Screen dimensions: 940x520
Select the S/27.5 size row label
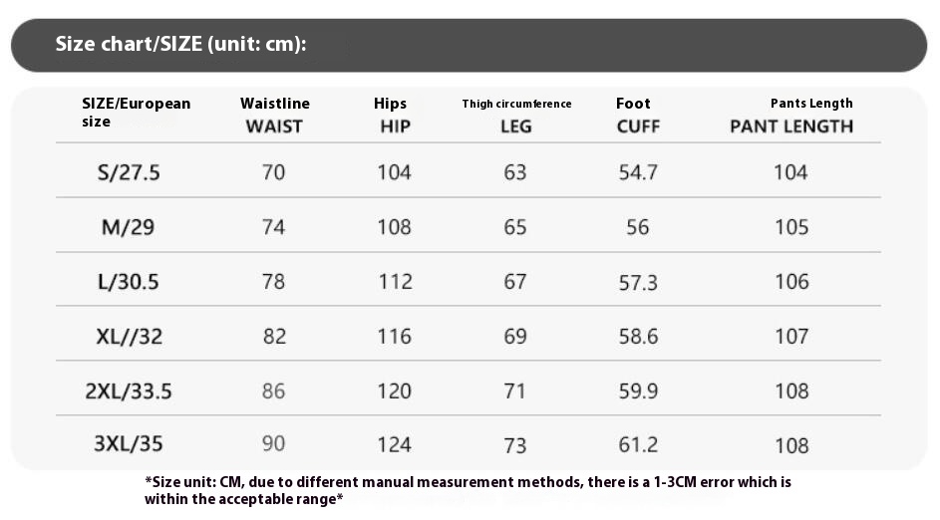click(129, 172)
